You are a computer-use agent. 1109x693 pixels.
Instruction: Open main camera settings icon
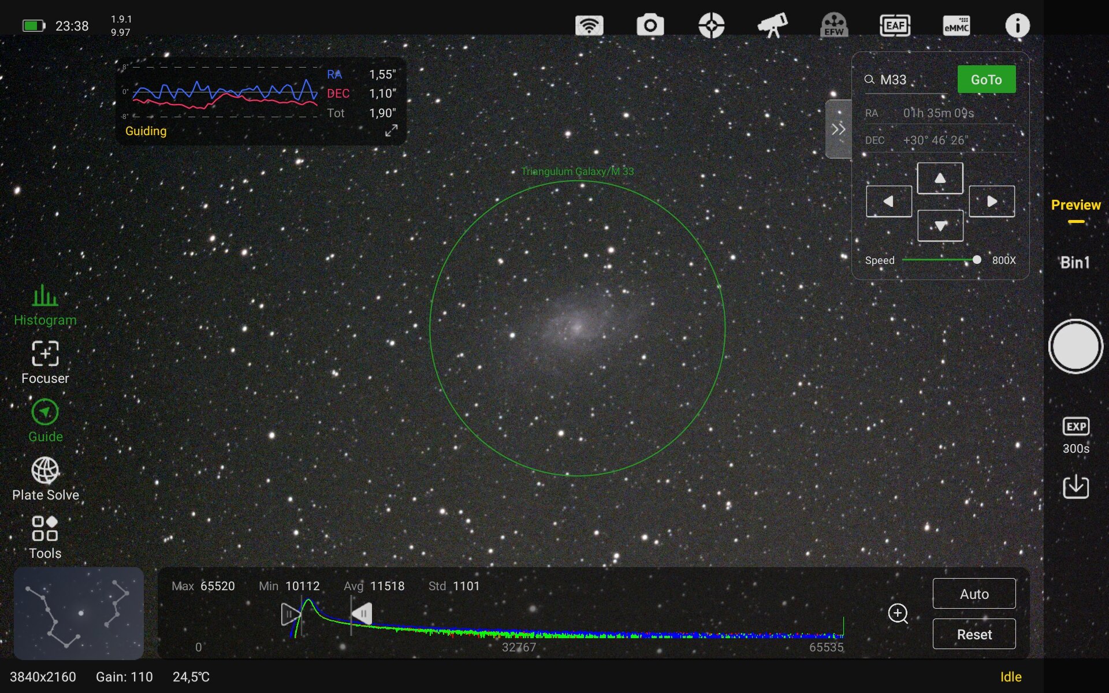650,25
